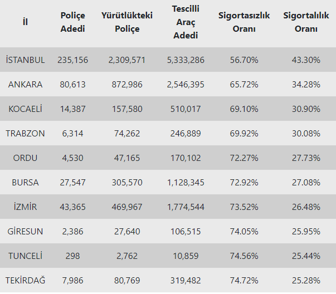Click the Sigortalılık Oranı column header
Image resolution: width=336 pixels, height=294 pixels.
click(306, 22)
